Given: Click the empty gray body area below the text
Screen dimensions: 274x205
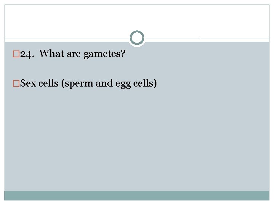Looking at the screenshot, I should 137,139.
